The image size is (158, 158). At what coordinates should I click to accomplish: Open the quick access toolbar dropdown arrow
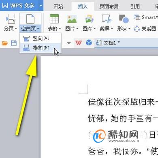(x=69, y=43)
